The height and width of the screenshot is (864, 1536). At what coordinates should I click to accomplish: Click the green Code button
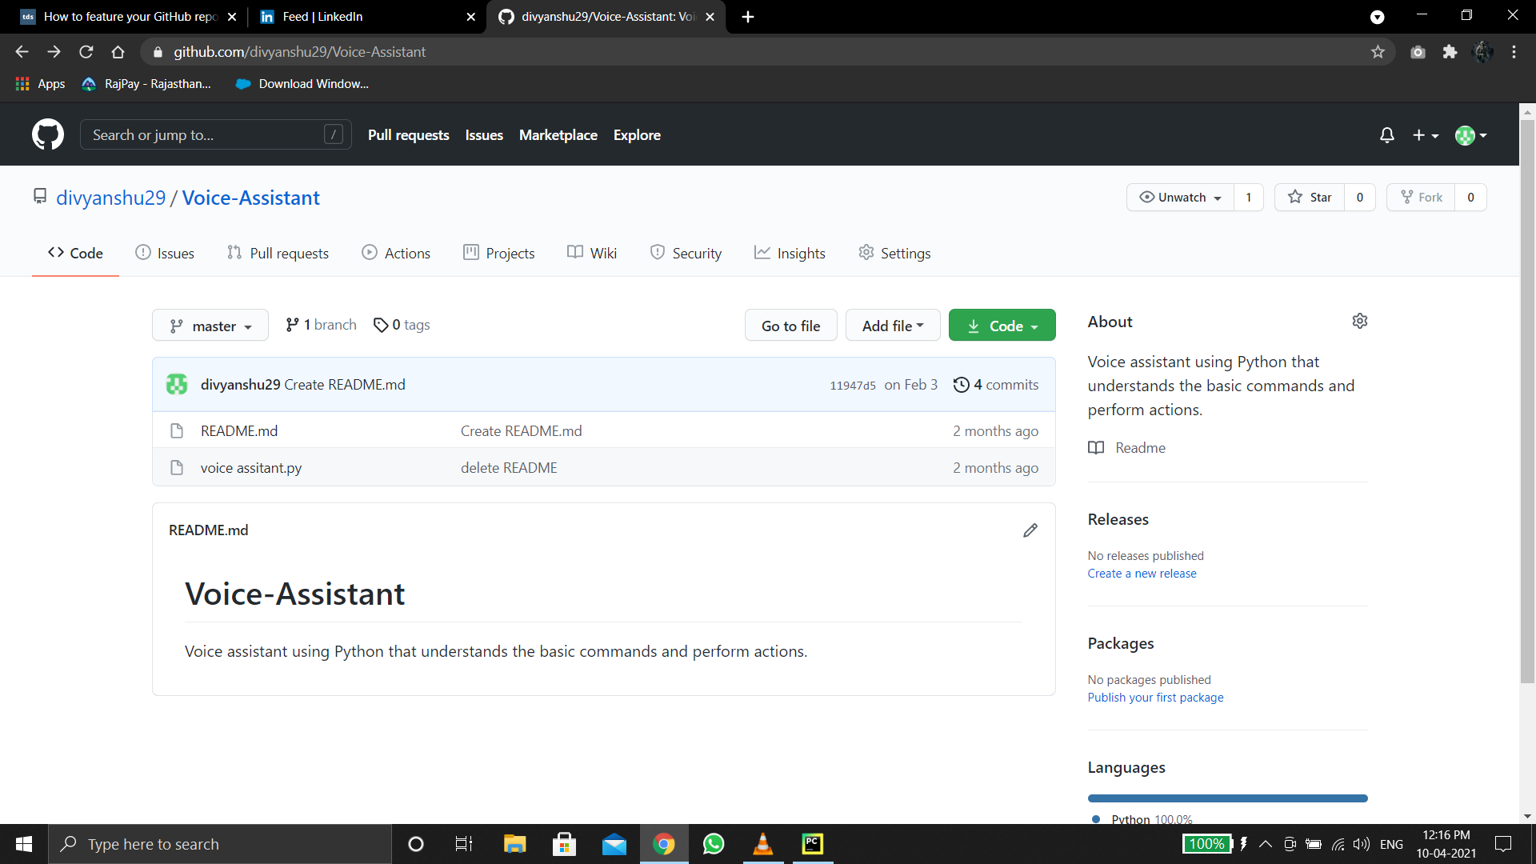pyautogui.click(x=1002, y=325)
